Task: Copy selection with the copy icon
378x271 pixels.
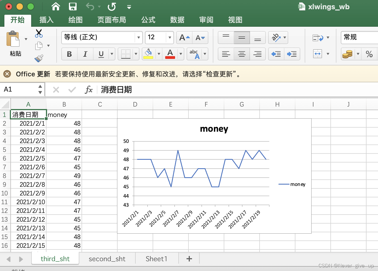Action: pyautogui.click(x=39, y=46)
